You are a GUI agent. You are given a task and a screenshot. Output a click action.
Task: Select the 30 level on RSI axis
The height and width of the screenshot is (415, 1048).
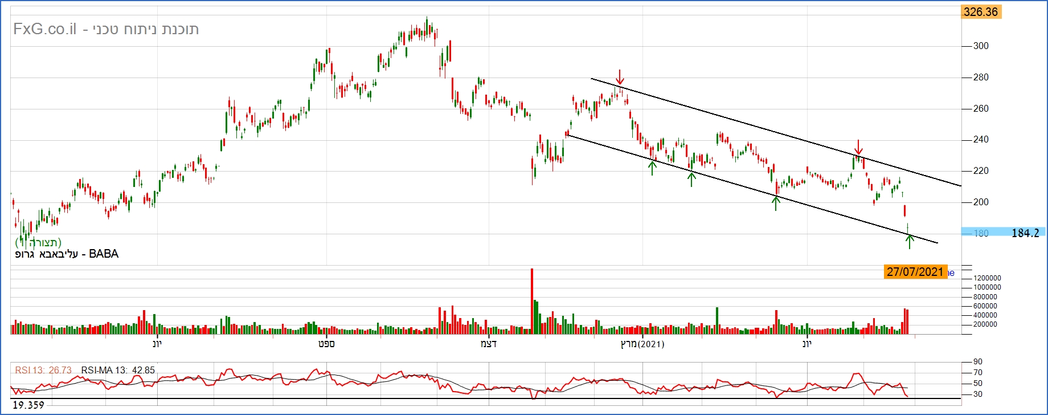[x=977, y=394]
